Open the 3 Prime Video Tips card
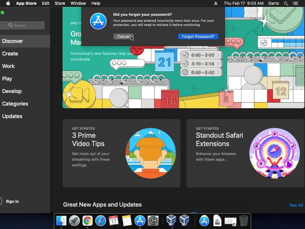Screen dimensions: 305x229 coord(122,153)
